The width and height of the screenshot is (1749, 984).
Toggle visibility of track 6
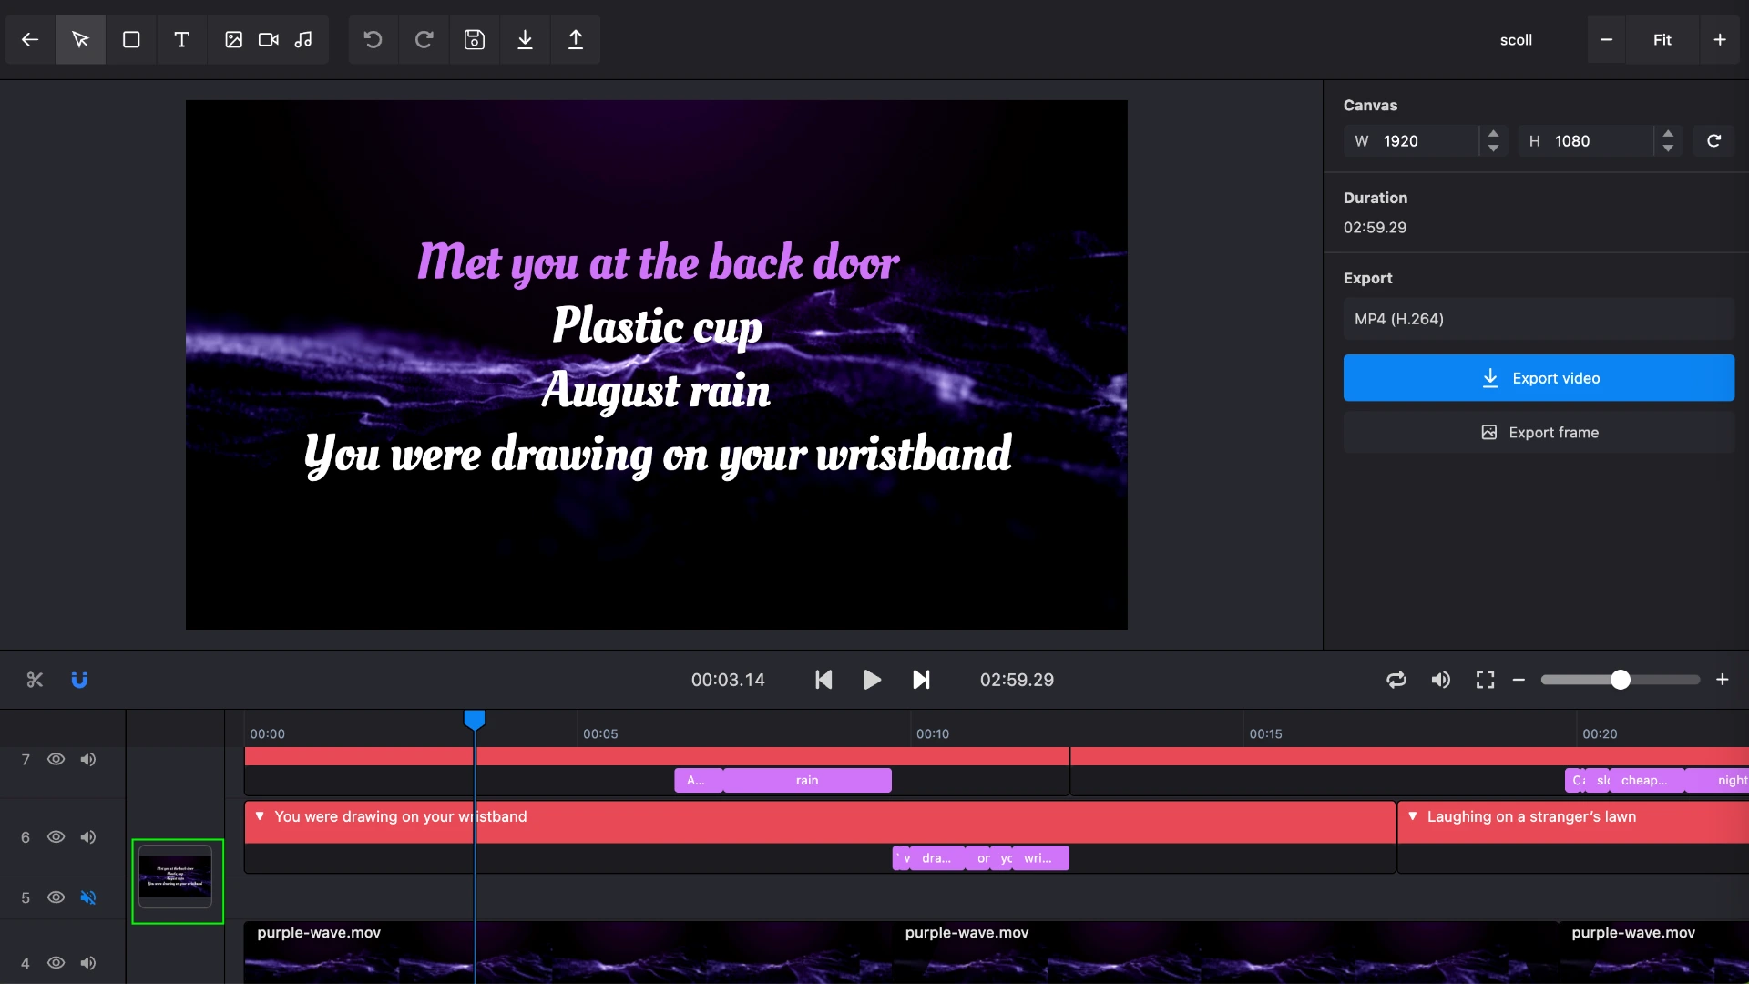tap(56, 836)
